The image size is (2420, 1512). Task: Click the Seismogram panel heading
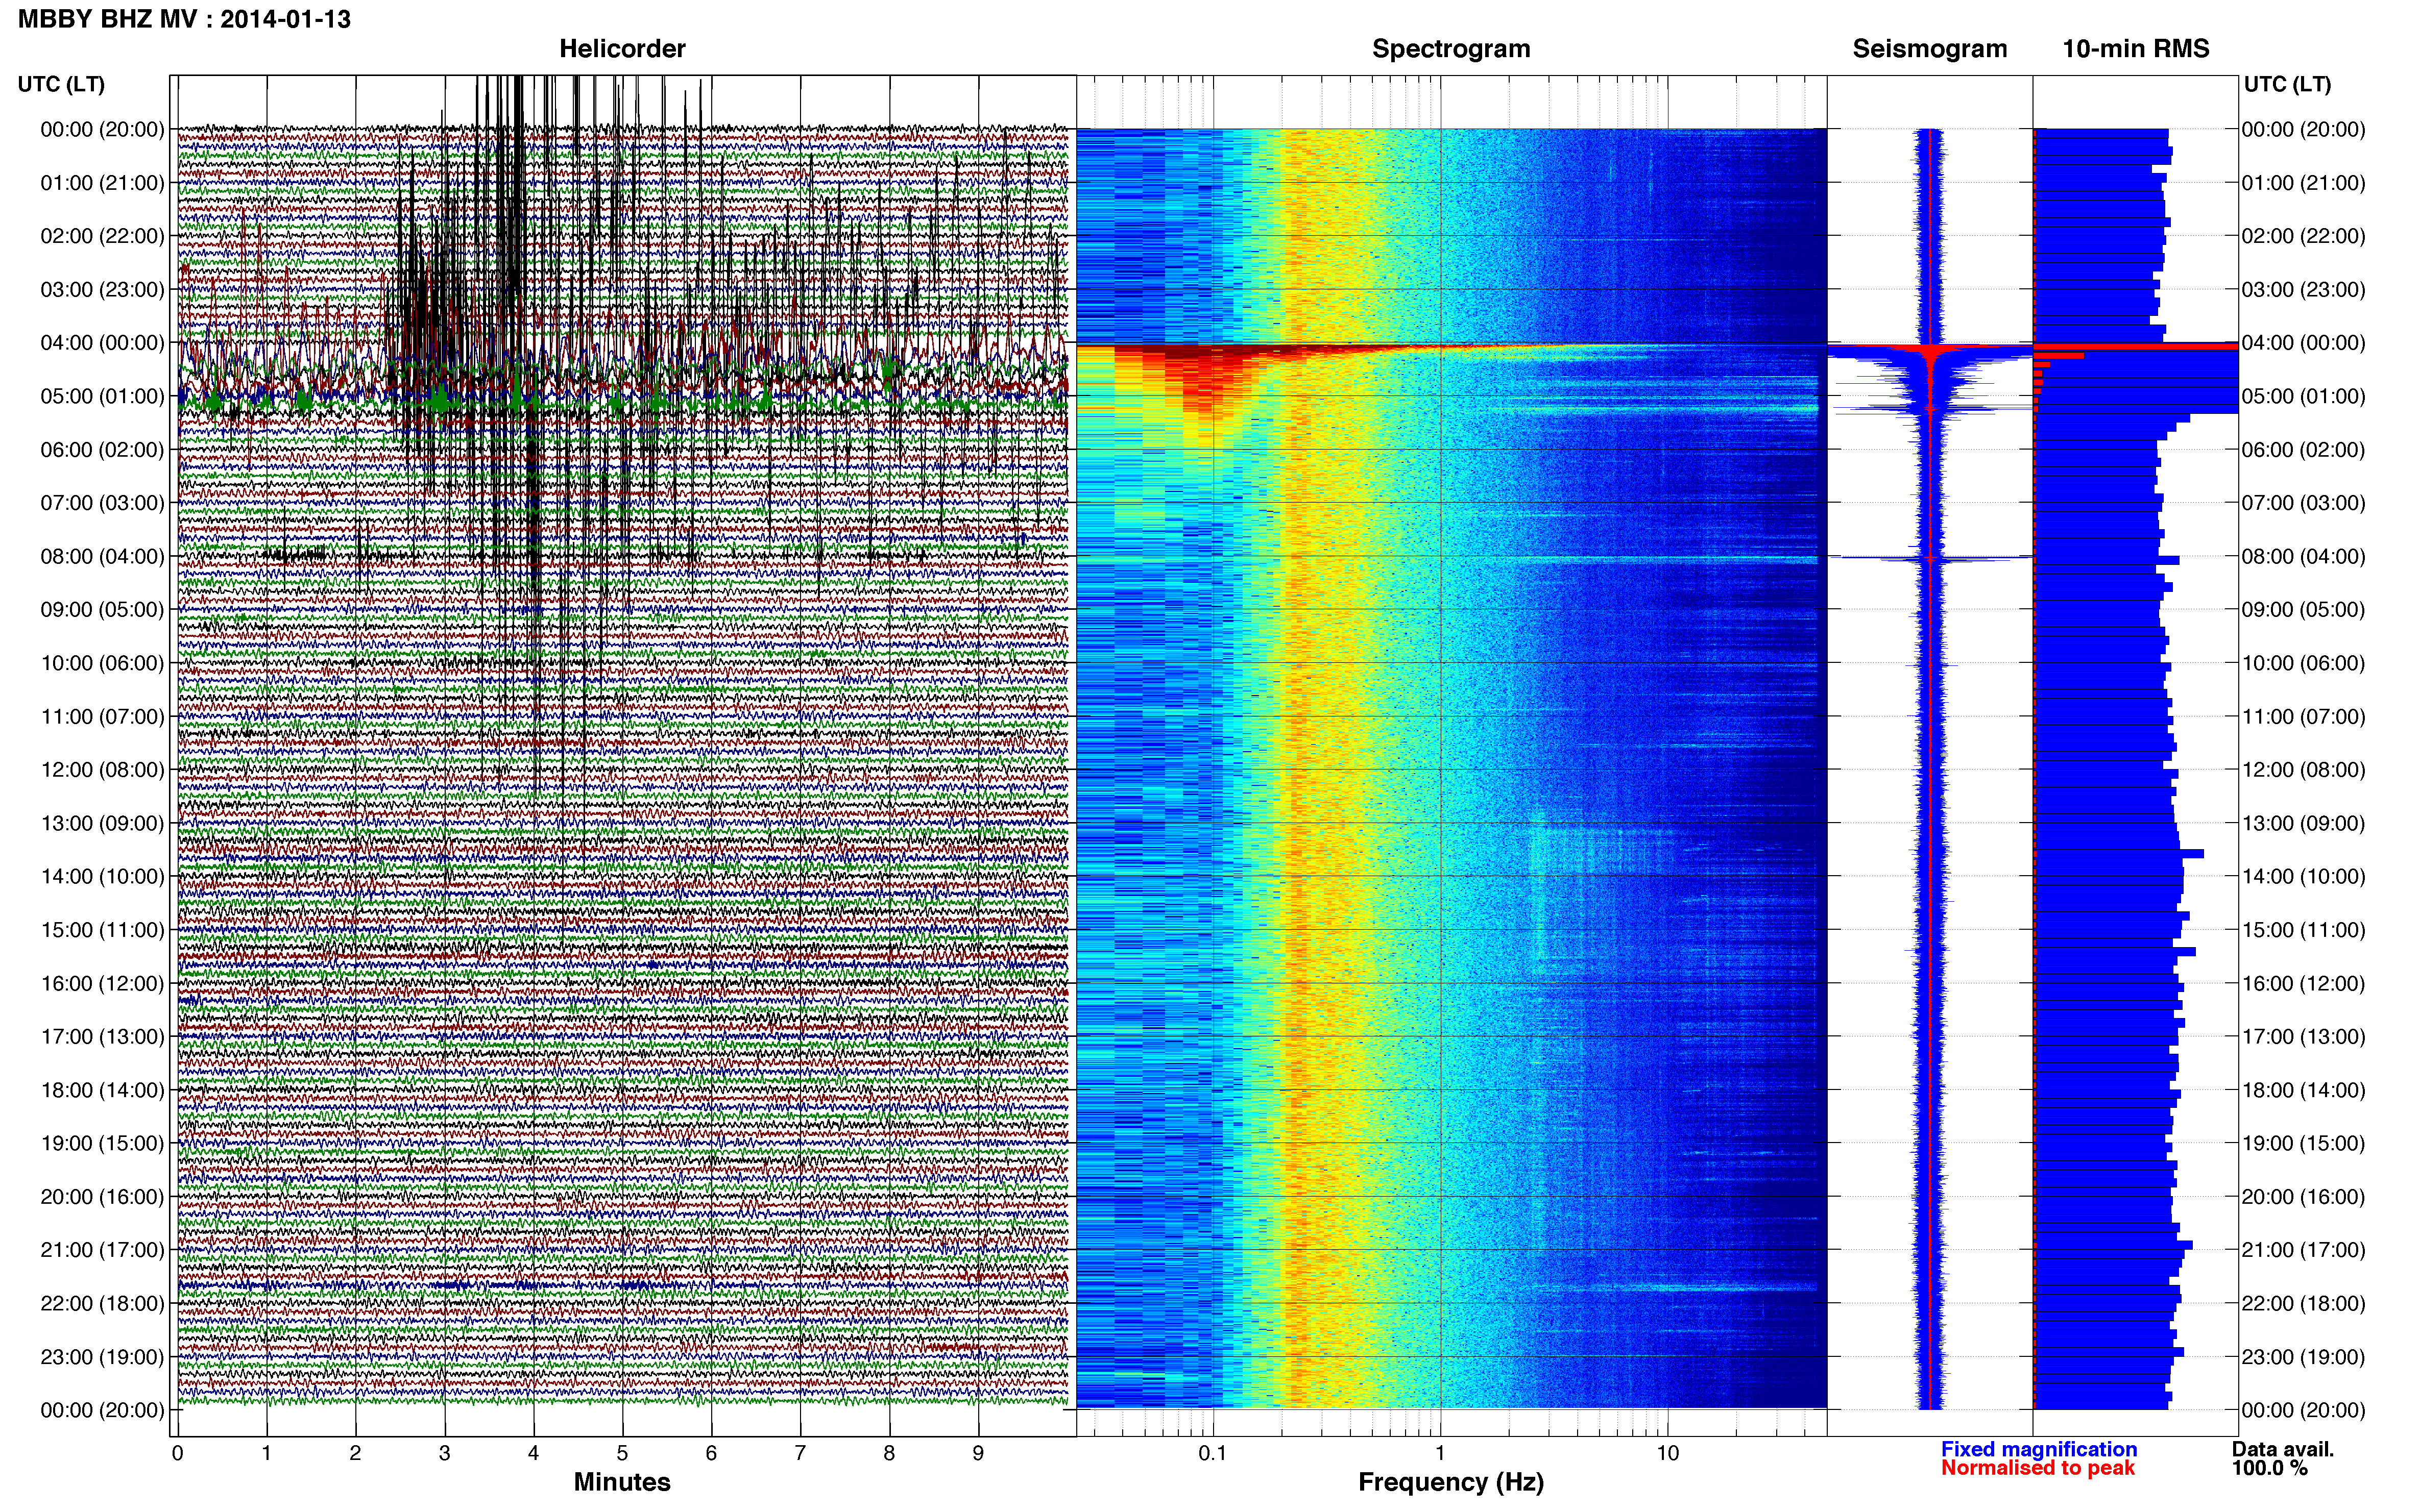pos(1930,49)
